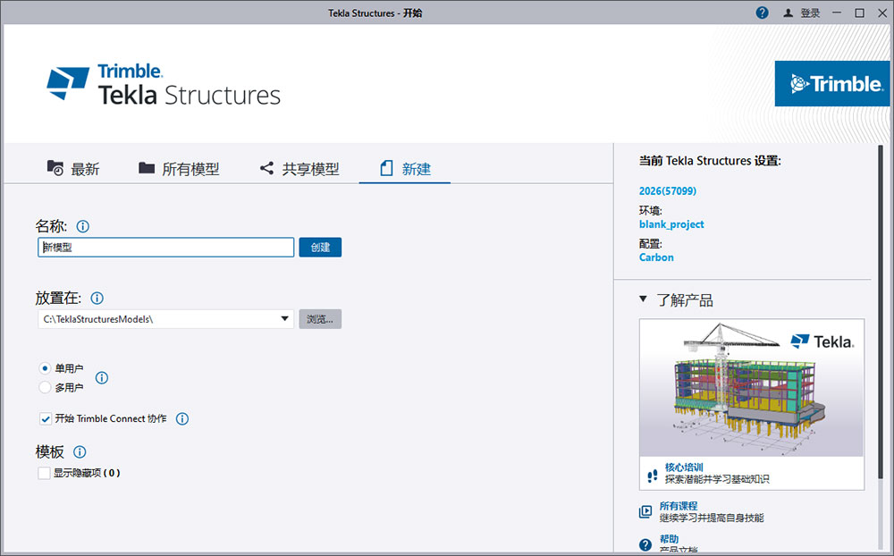Select the 多用户 radio button
The height and width of the screenshot is (556, 894).
pos(46,387)
